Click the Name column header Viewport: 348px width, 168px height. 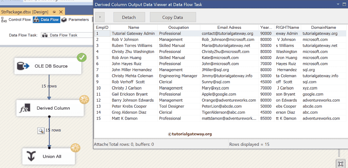(x=134, y=27)
